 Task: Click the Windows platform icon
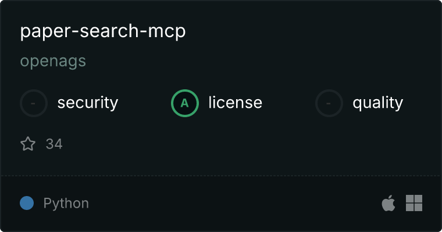click(414, 203)
